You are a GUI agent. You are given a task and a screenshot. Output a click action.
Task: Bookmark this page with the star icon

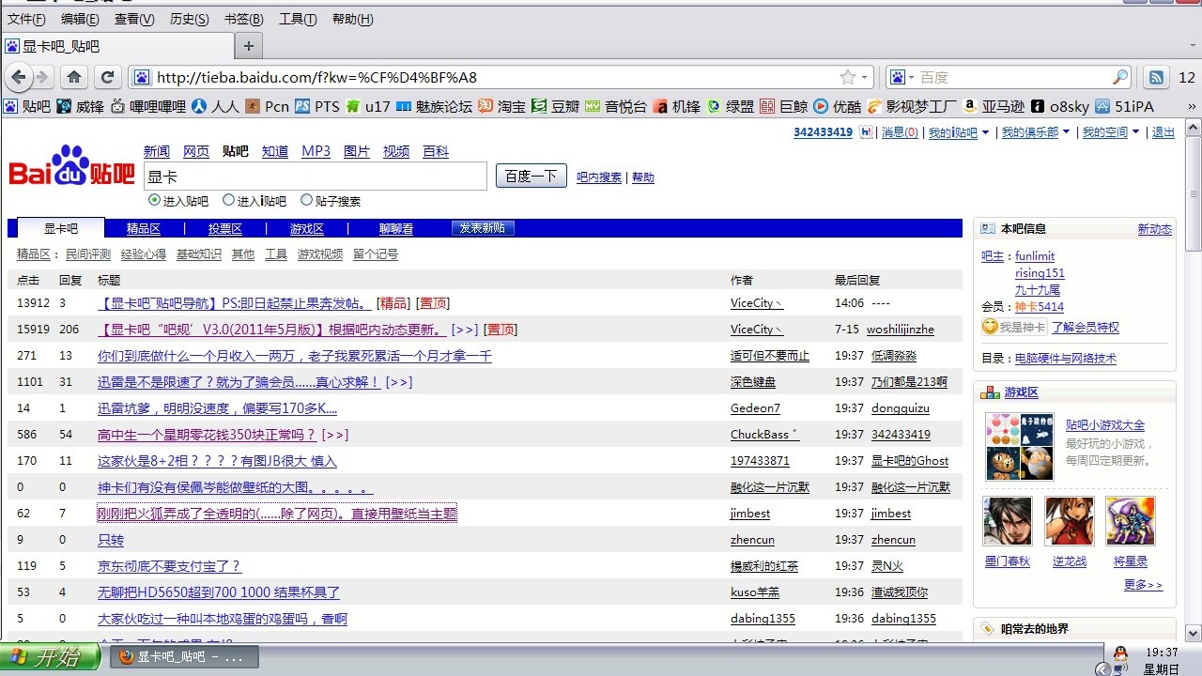click(848, 77)
